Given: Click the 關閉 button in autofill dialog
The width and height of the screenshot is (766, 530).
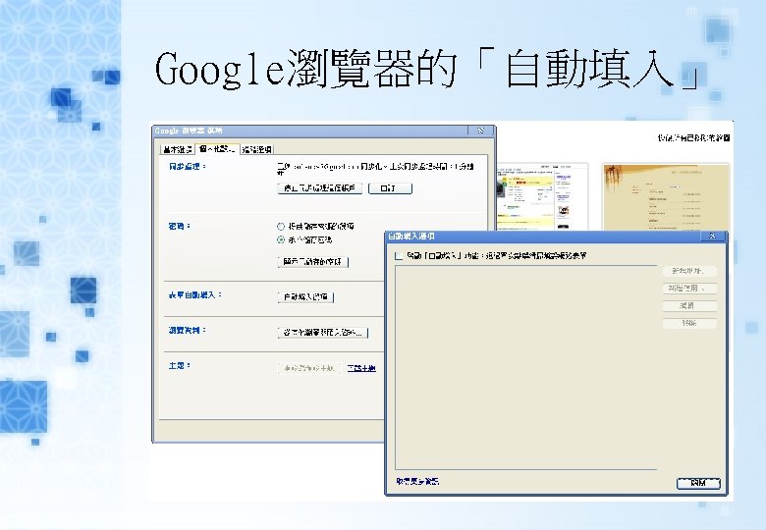Looking at the screenshot, I should click(x=698, y=483).
